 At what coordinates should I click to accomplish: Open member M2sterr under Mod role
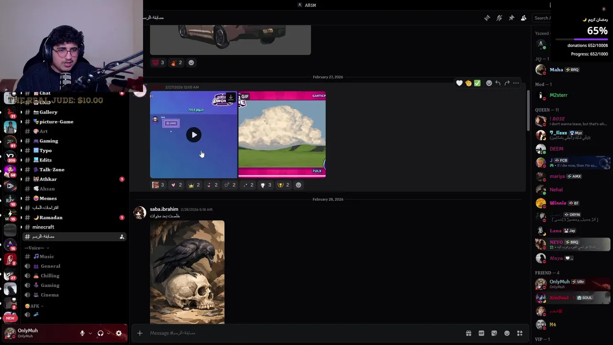click(x=572, y=95)
